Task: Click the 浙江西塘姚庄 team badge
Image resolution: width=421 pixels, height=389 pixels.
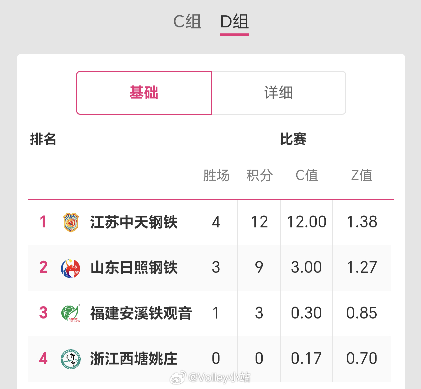Action: tap(70, 359)
